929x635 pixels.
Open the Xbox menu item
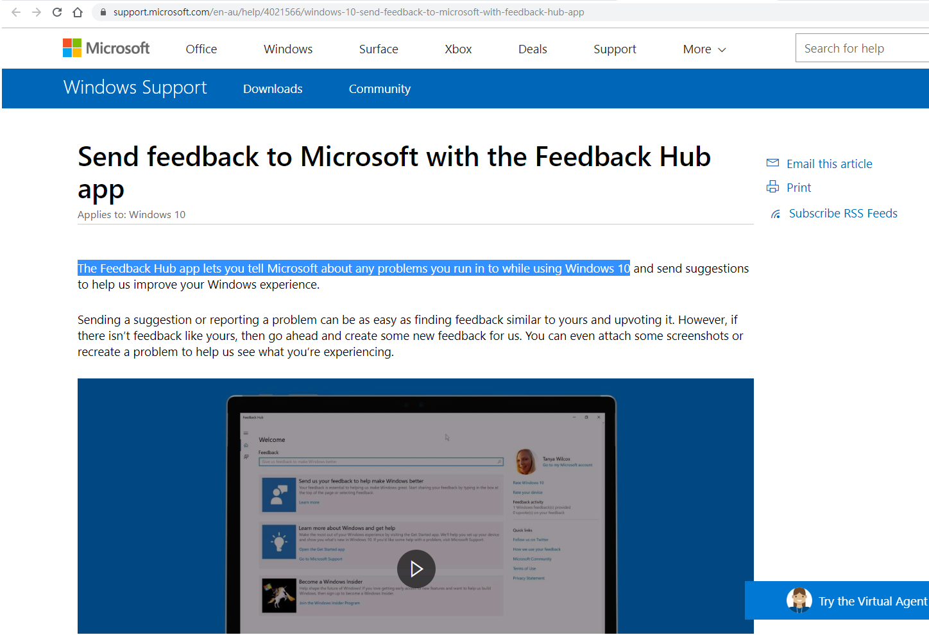pos(458,49)
